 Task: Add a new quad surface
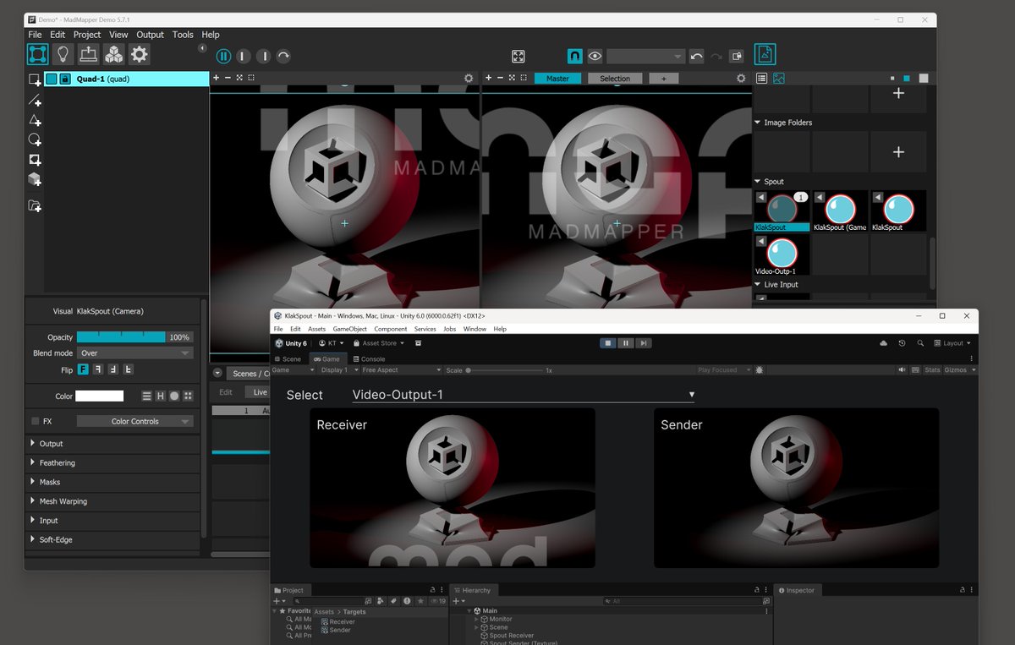pyautogui.click(x=35, y=79)
